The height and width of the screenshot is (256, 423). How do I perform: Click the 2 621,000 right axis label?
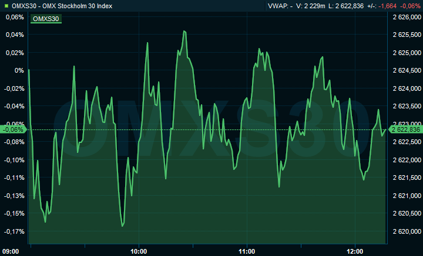click(407, 196)
